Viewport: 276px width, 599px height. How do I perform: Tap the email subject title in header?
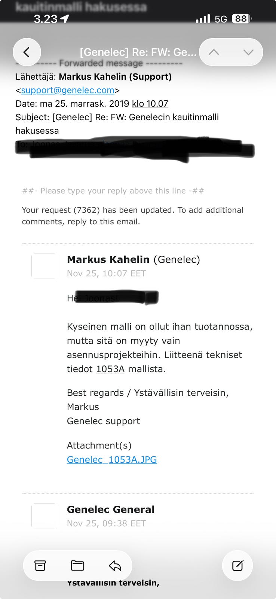pyautogui.click(x=138, y=52)
